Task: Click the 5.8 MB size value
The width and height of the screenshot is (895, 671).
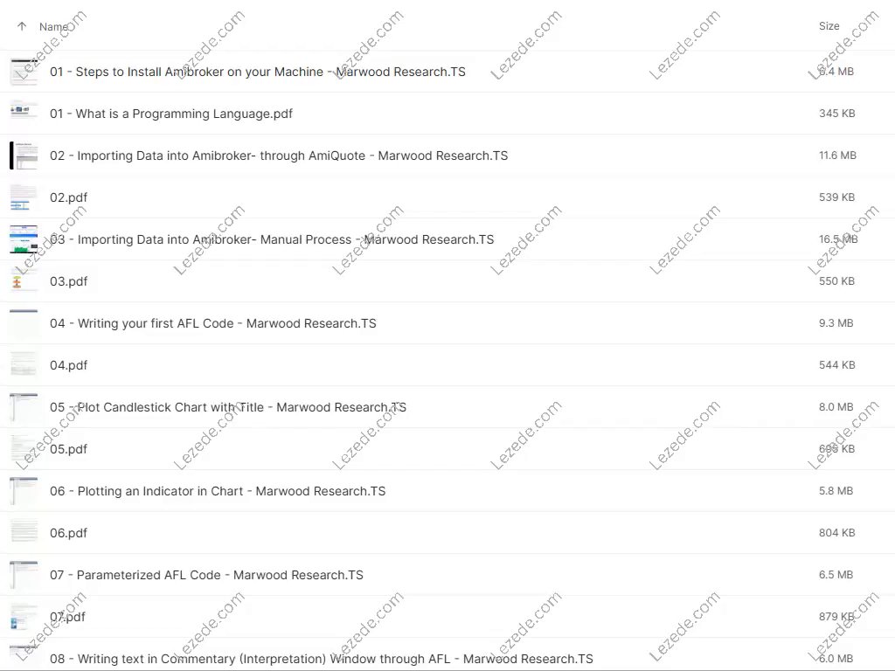Action: [836, 491]
